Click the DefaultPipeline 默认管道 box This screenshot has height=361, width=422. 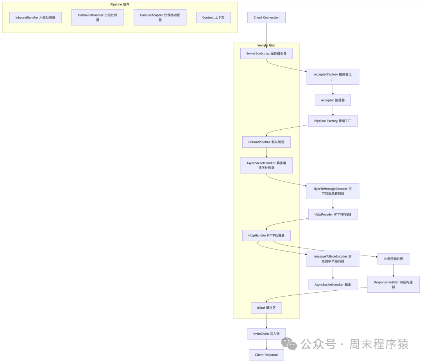266,142
